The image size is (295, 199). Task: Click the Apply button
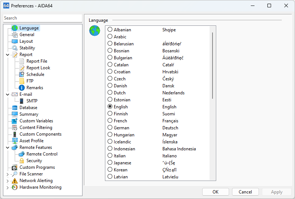click(x=277, y=192)
